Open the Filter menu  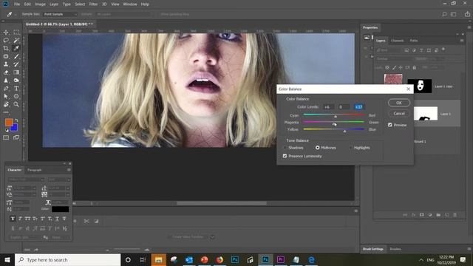point(93,4)
